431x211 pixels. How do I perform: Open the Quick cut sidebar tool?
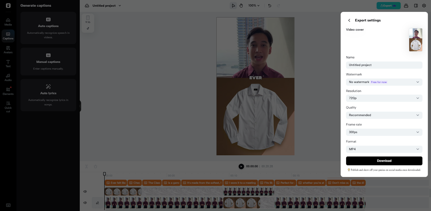8,107
